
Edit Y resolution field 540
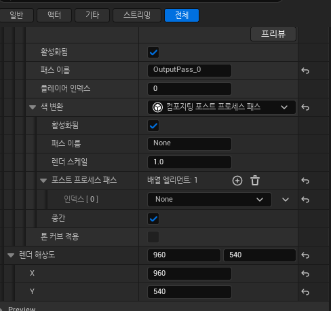click(x=189, y=292)
